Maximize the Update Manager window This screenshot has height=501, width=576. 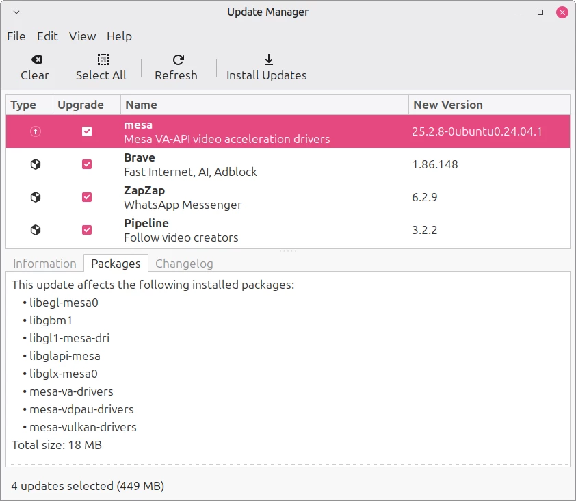[540, 12]
